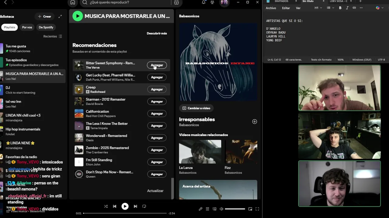Add Starman - 2012 Remaster to playlist
Viewport: 389px width, 218px height.
[x=157, y=101]
